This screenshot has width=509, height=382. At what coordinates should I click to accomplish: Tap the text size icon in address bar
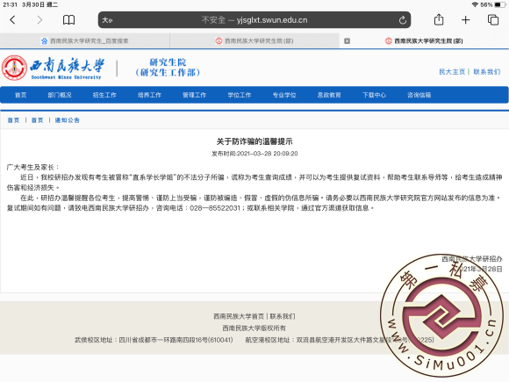[107, 20]
